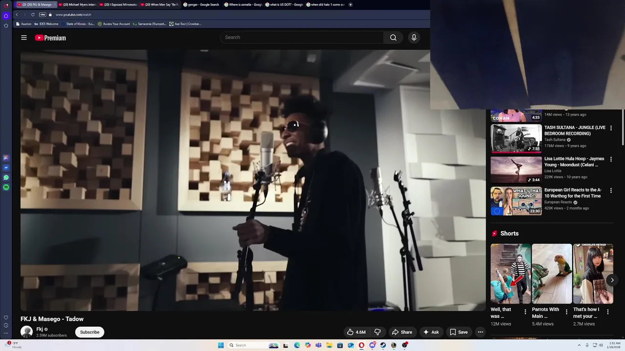Open the IDES Welcome bookmark

click(46, 24)
